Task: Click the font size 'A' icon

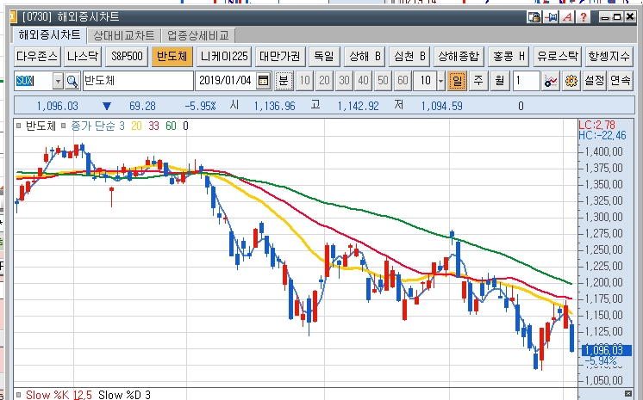Action: (567, 17)
